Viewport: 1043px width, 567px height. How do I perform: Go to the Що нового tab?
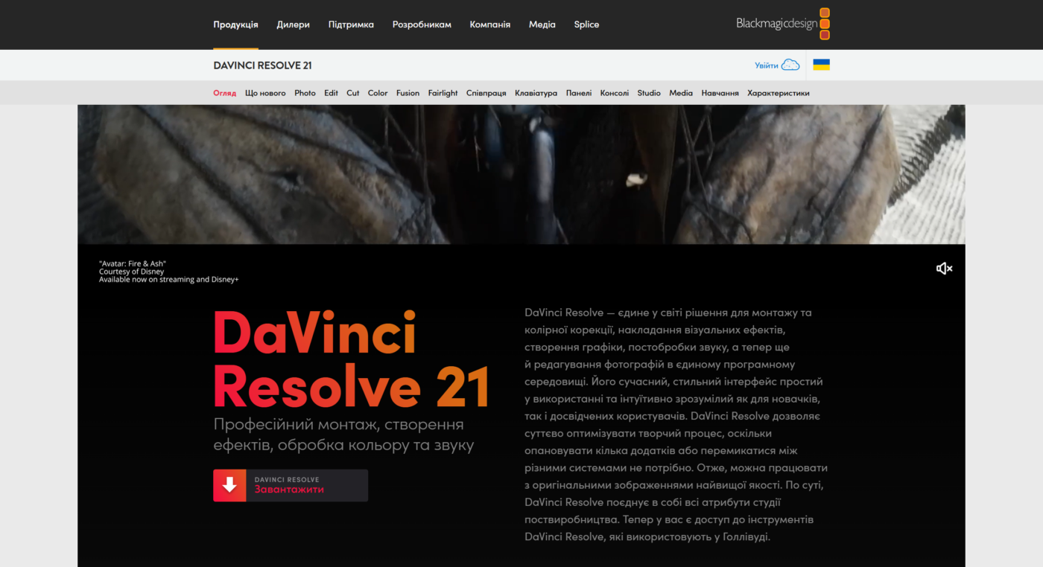265,93
